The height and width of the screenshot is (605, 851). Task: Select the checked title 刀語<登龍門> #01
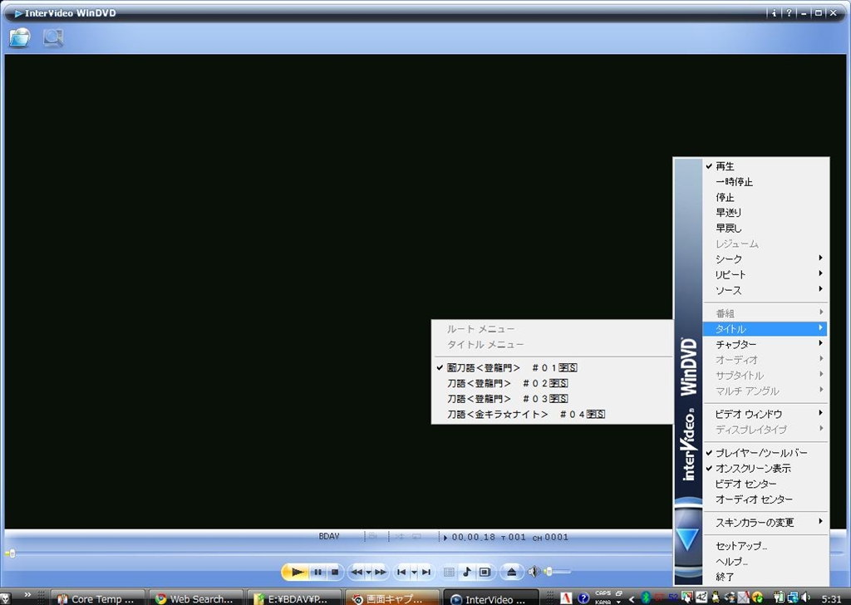(552, 367)
